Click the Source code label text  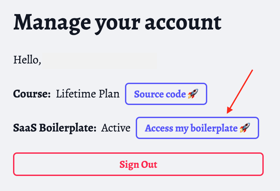click(x=159, y=94)
